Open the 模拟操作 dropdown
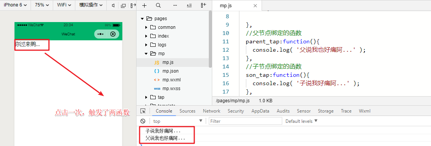 click(x=91, y=5)
